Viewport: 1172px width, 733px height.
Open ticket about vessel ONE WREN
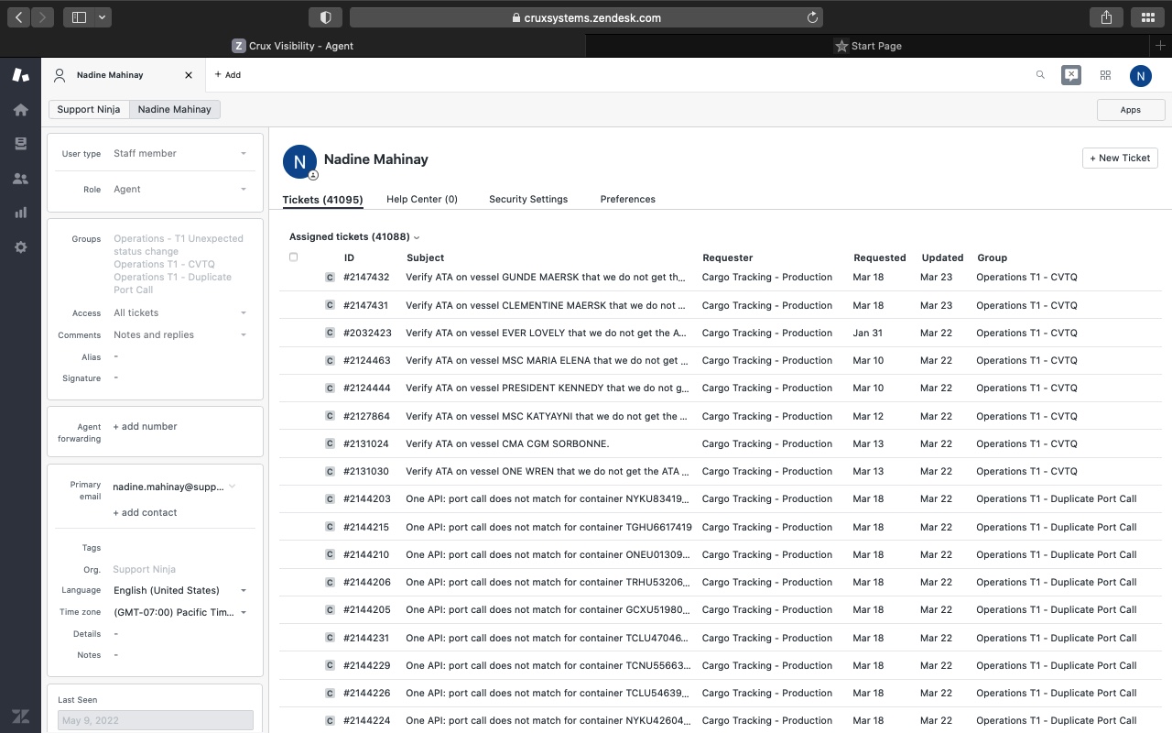pyautogui.click(x=548, y=472)
